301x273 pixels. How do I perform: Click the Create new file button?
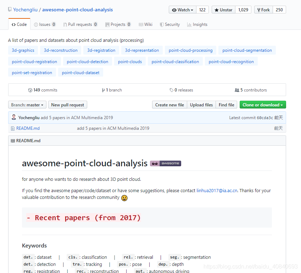point(170,105)
